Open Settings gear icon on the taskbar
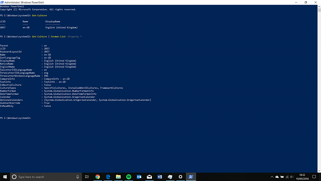The image size is (321, 181). [x=180, y=177]
